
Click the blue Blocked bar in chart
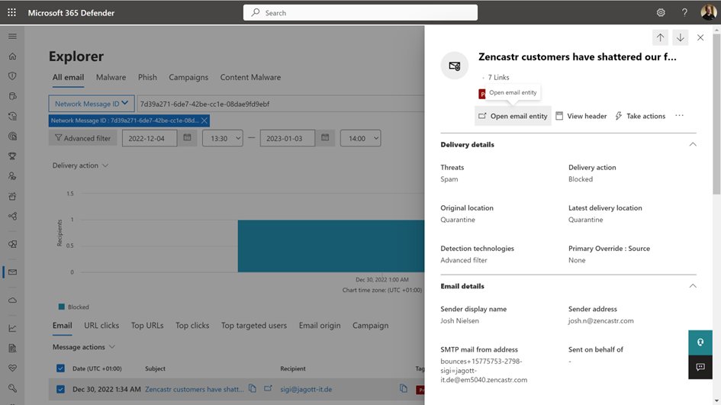pos(331,246)
